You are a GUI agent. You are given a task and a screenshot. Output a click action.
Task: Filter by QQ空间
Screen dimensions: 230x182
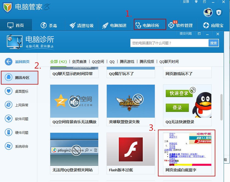tap(98, 62)
